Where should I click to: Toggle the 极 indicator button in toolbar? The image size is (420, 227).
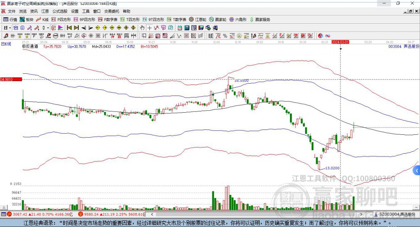click(x=53, y=27)
